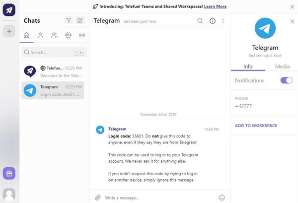The width and height of the screenshot is (298, 203).
Task: Open the user profile avatar
Action: [9, 195]
